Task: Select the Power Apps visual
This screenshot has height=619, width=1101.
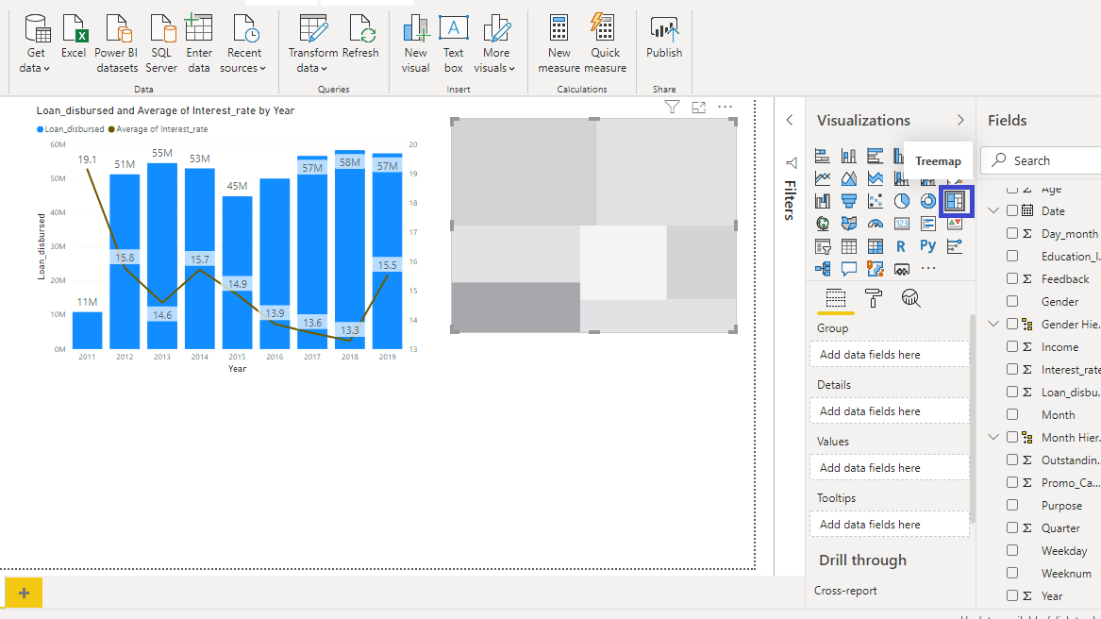Action: tap(902, 268)
